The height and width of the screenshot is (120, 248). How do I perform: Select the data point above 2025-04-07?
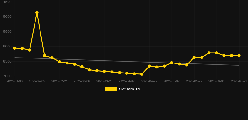127,73
